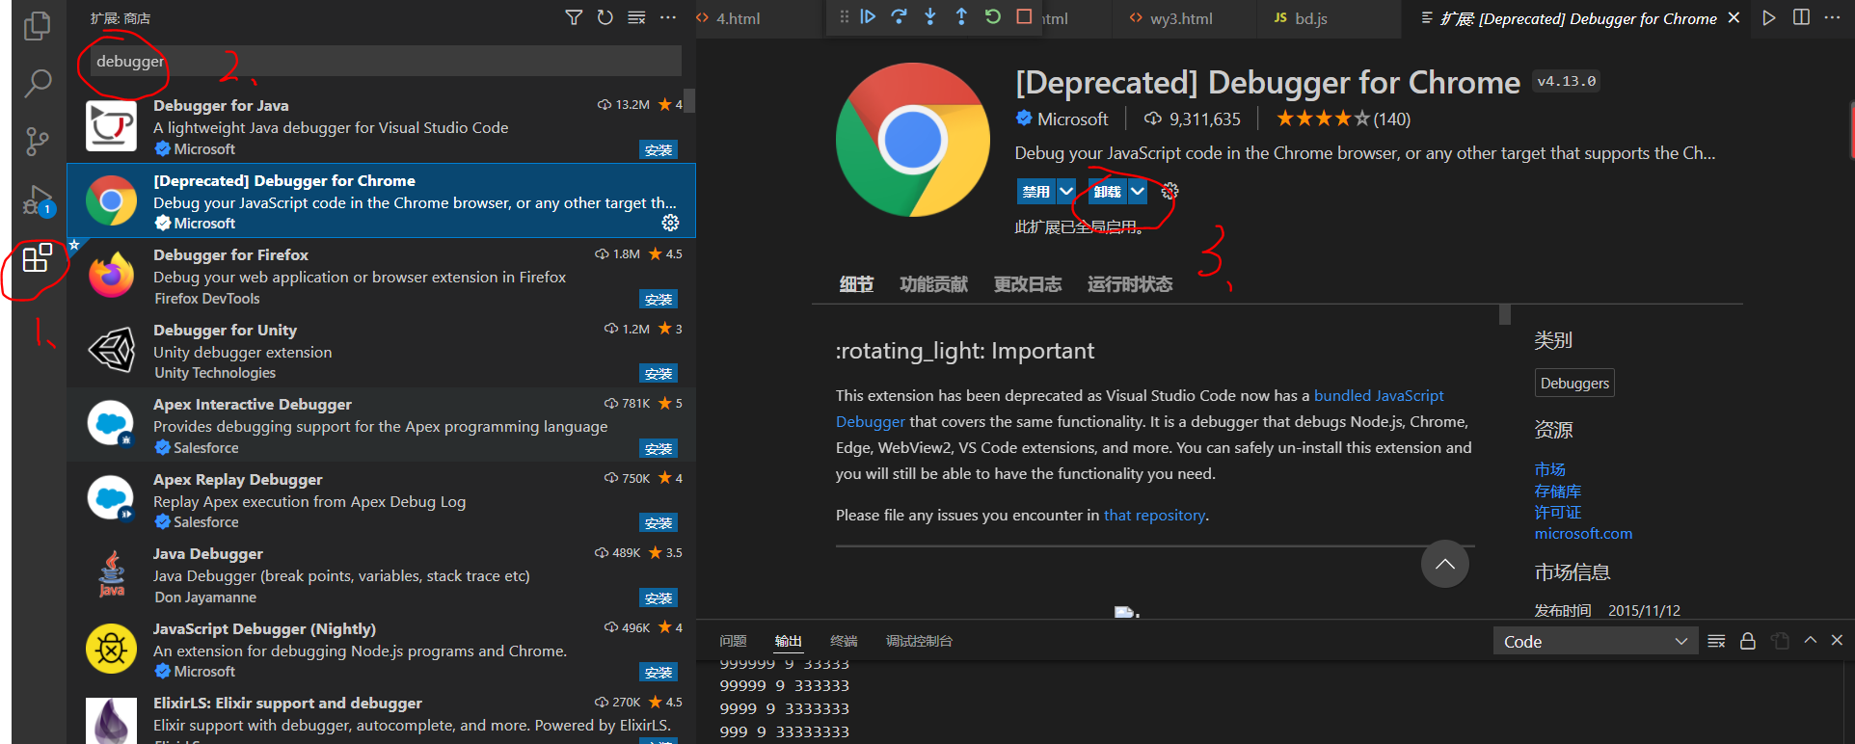This screenshot has width=1855, height=744.
Task: Split the editor to the right
Action: [x=1801, y=17]
